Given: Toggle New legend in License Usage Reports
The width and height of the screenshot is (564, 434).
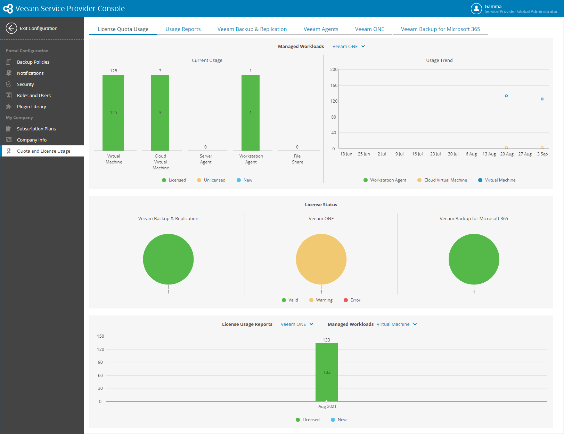Looking at the screenshot, I should click(x=338, y=420).
